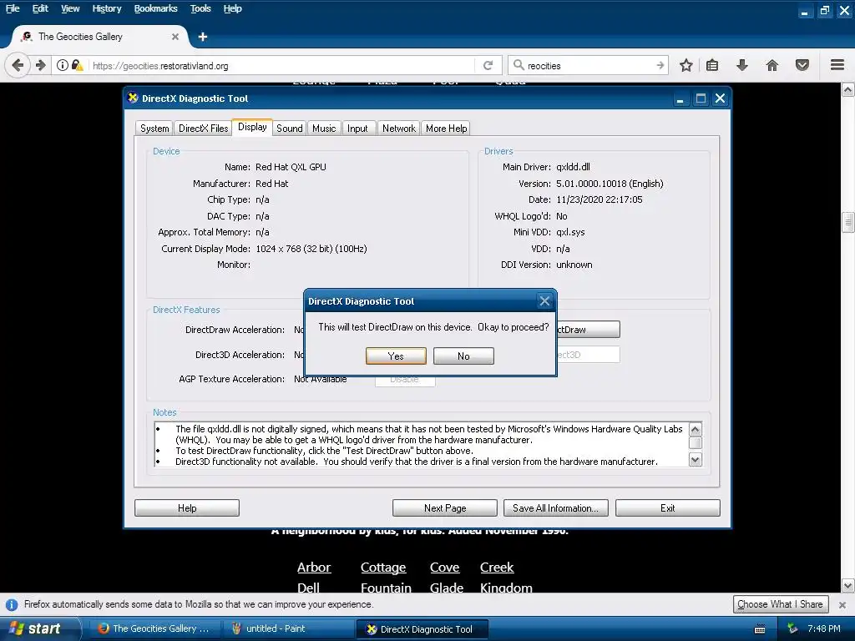
Task: Open the History menu
Action: (106, 8)
